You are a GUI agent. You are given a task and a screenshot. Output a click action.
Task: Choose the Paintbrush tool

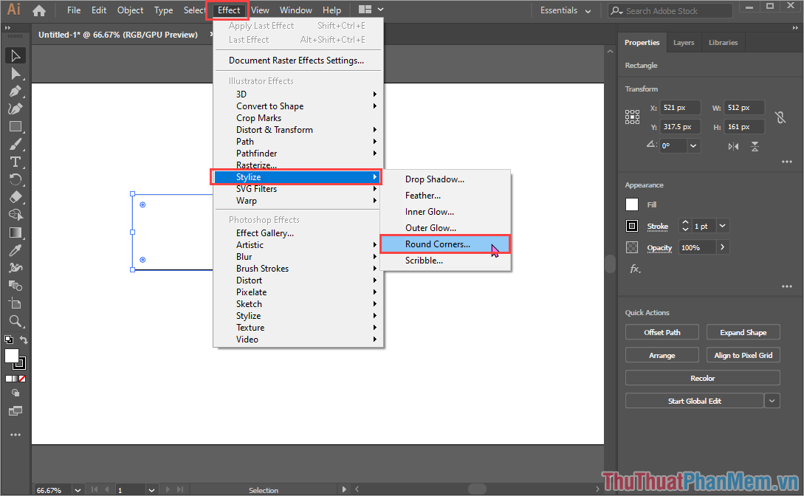click(16, 144)
